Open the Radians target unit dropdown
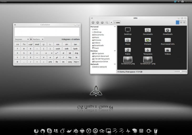 tap(38, 39)
